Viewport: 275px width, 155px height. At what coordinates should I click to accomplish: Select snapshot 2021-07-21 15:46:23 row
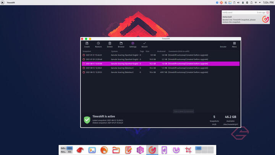pyautogui.click(x=160, y=55)
